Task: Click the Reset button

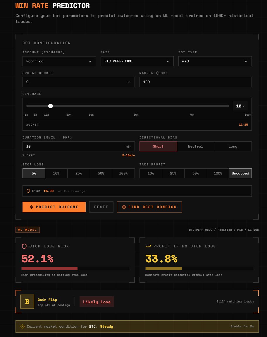Action: tap(101, 207)
